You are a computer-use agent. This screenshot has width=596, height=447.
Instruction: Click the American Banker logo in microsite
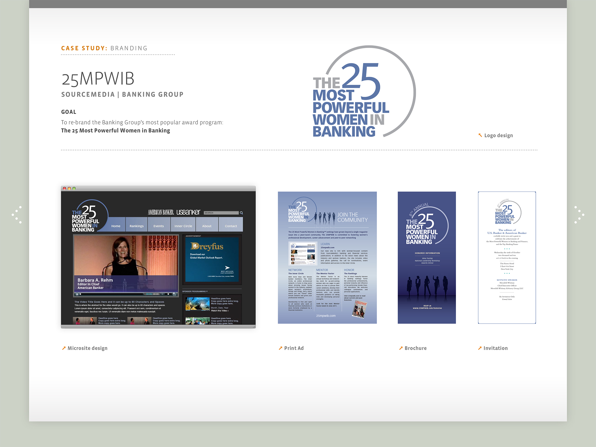click(161, 212)
